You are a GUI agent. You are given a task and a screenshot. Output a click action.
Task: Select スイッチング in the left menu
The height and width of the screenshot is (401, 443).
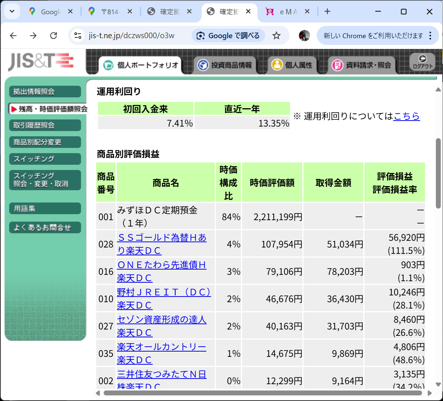[x=45, y=159]
